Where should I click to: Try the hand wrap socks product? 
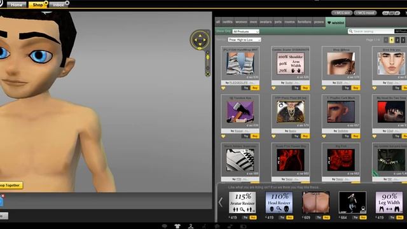(x=246, y=88)
